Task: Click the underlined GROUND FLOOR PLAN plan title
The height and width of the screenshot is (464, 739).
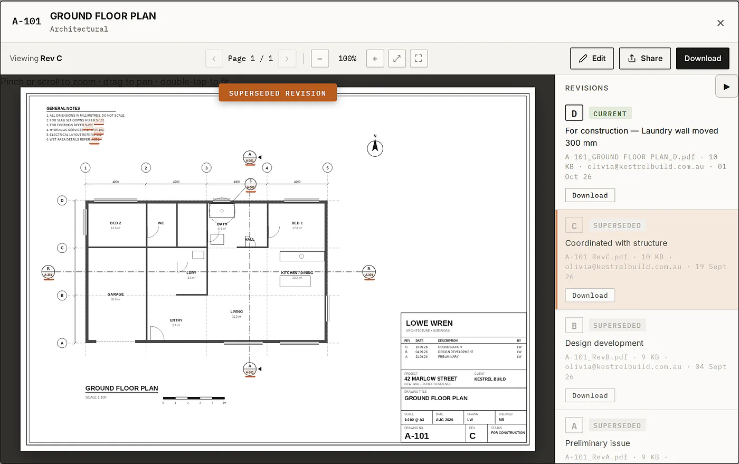Action: [x=122, y=388]
